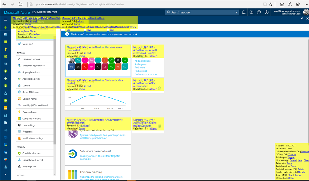Image resolution: width=309 pixels, height=181 pixels.
Task: Close the blade with the X button
Action: pyautogui.click(x=307, y=19)
